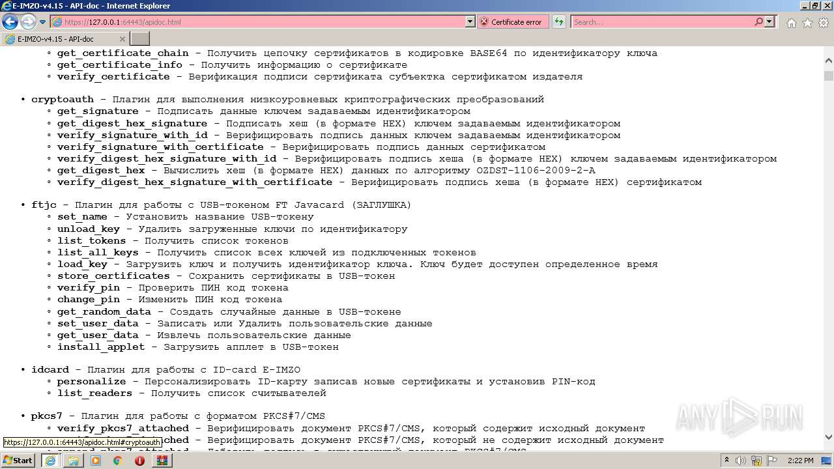834x469 pixels.
Task: Open the Home page icon
Action: (791, 23)
